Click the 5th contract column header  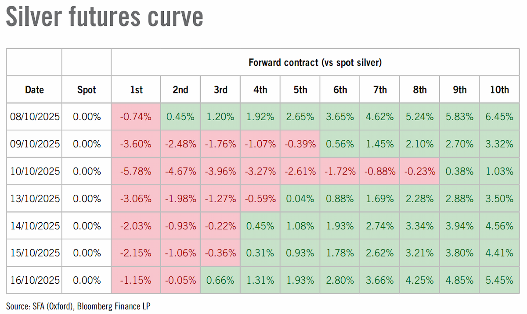[x=300, y=89]
